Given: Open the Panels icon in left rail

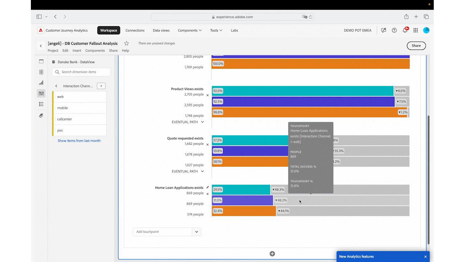Looking at the screenshot, I should (x=41, y=61).
